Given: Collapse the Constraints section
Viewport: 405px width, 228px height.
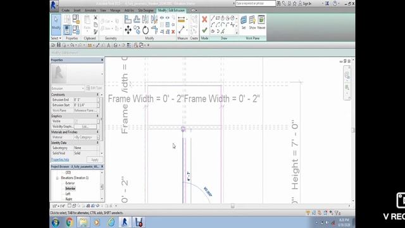Looking at the screenshot, I should 97,94.
